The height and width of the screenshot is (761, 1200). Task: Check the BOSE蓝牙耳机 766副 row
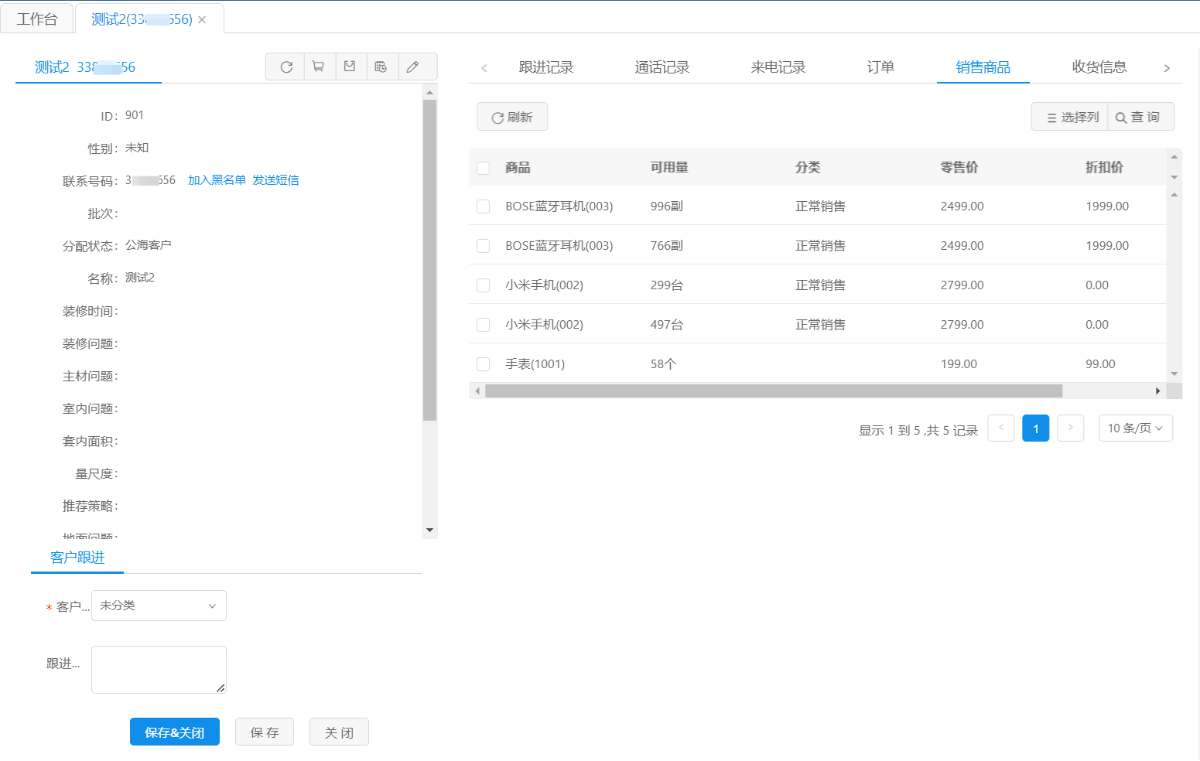(484, 246)
